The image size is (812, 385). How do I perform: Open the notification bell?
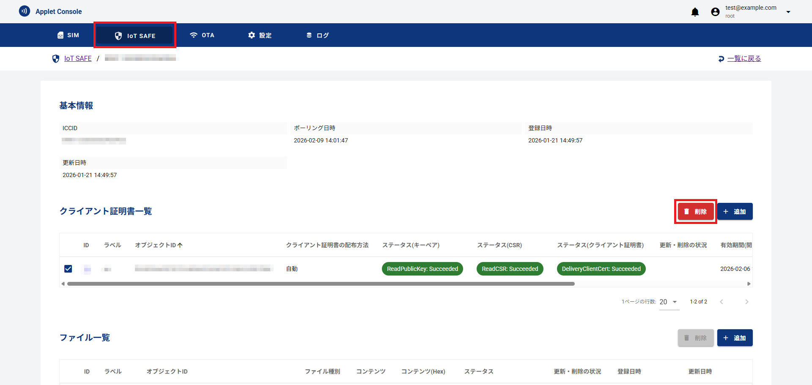click(695, 12)
